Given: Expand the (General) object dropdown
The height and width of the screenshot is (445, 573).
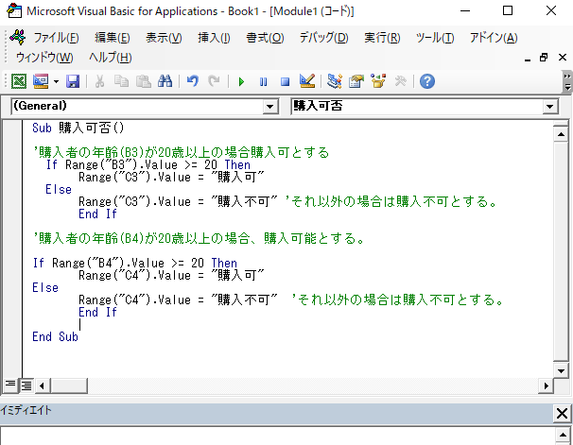Looking at the screenshot, I should pyautogui.click(x=270, y=107).
